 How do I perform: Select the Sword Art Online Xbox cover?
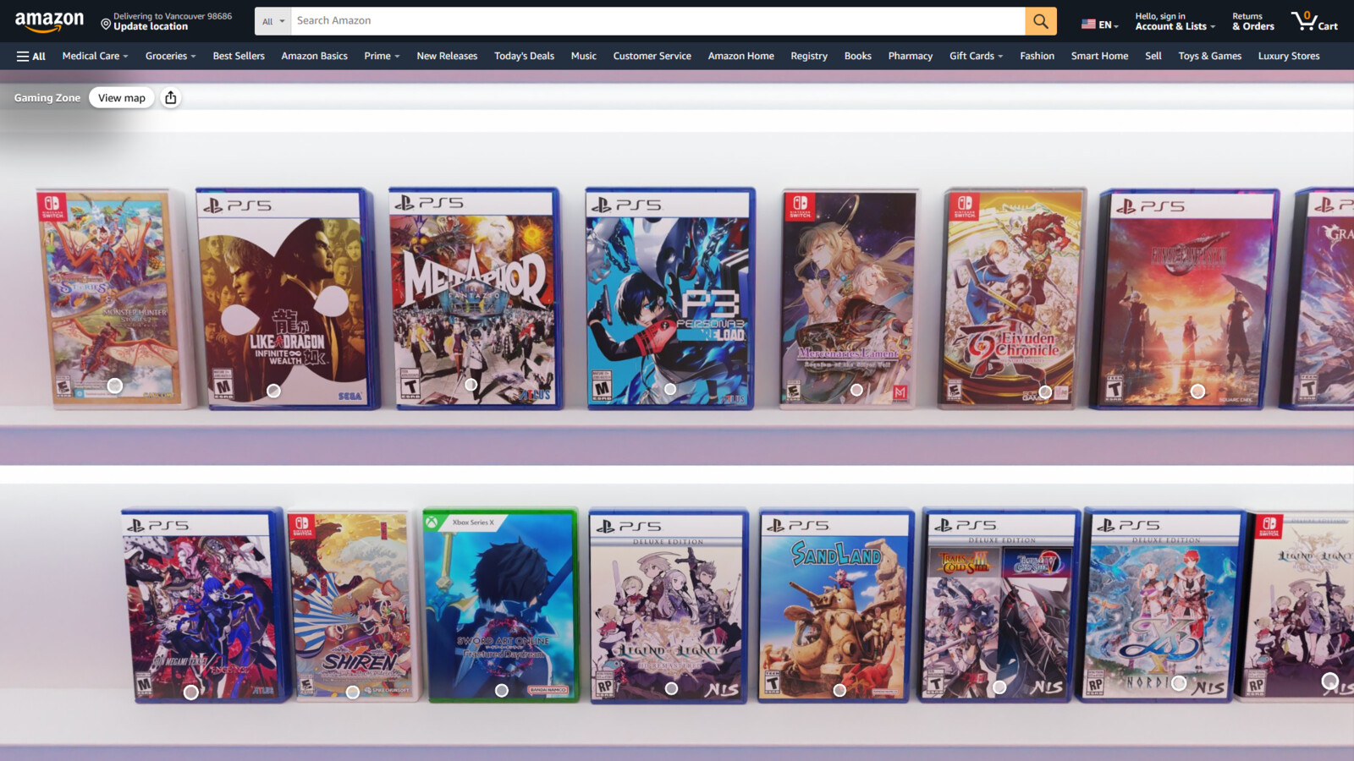(500, 605)
